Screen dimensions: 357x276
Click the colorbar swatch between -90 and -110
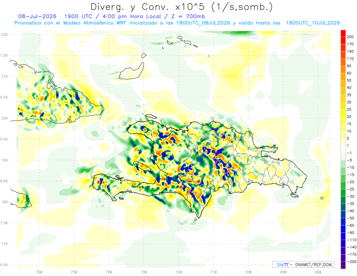(x=343, y=236)
